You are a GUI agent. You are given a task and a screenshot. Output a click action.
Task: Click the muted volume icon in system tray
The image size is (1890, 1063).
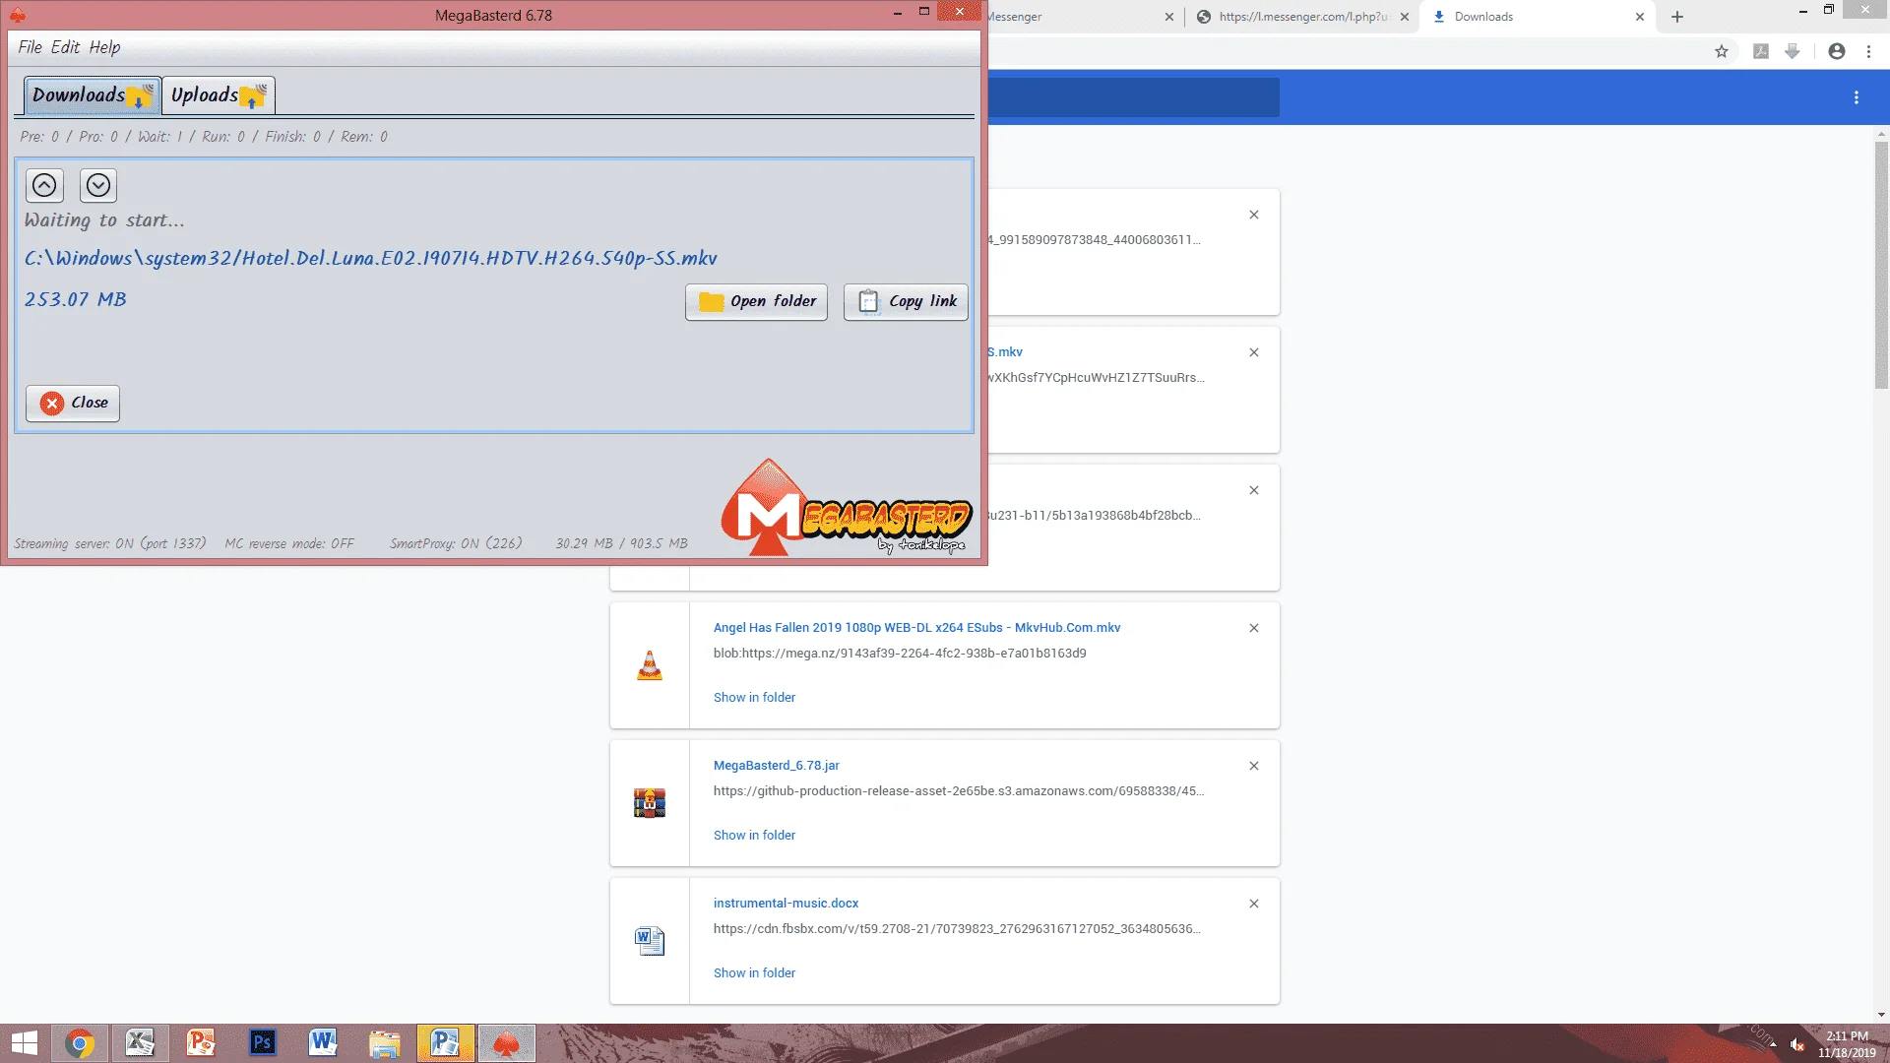click(1797, 1044)
